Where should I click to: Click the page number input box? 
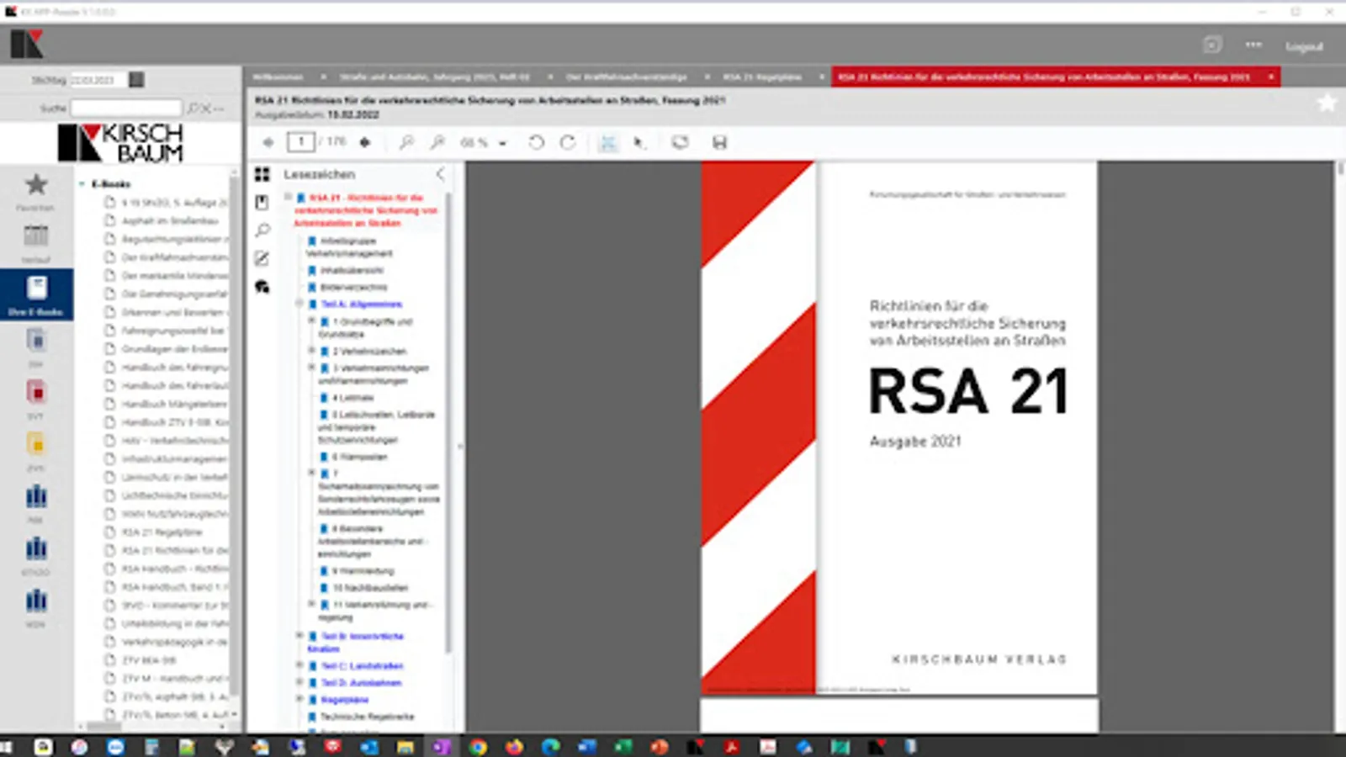coord(301,142)
